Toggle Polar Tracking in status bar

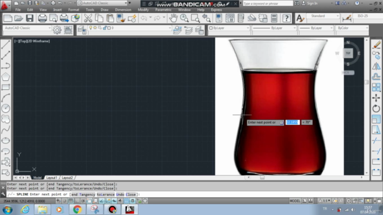point(83,201)
